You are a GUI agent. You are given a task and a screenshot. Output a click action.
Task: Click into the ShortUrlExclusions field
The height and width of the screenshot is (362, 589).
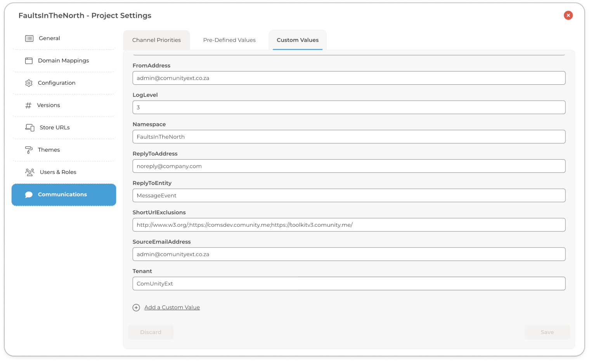tap(349, 225)
